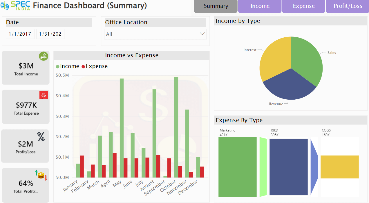Open the Expense tab
Screen dimensions: 369x203
click(x=303, y=6)
